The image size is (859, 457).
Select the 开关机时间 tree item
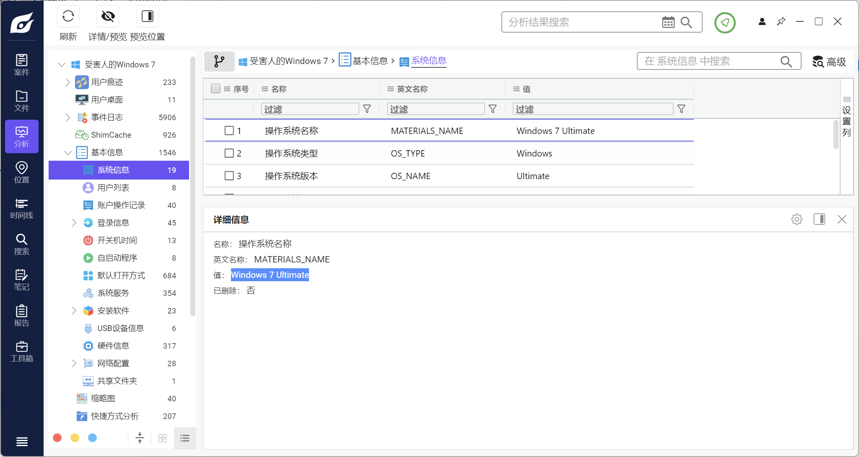tap(119, 240)
